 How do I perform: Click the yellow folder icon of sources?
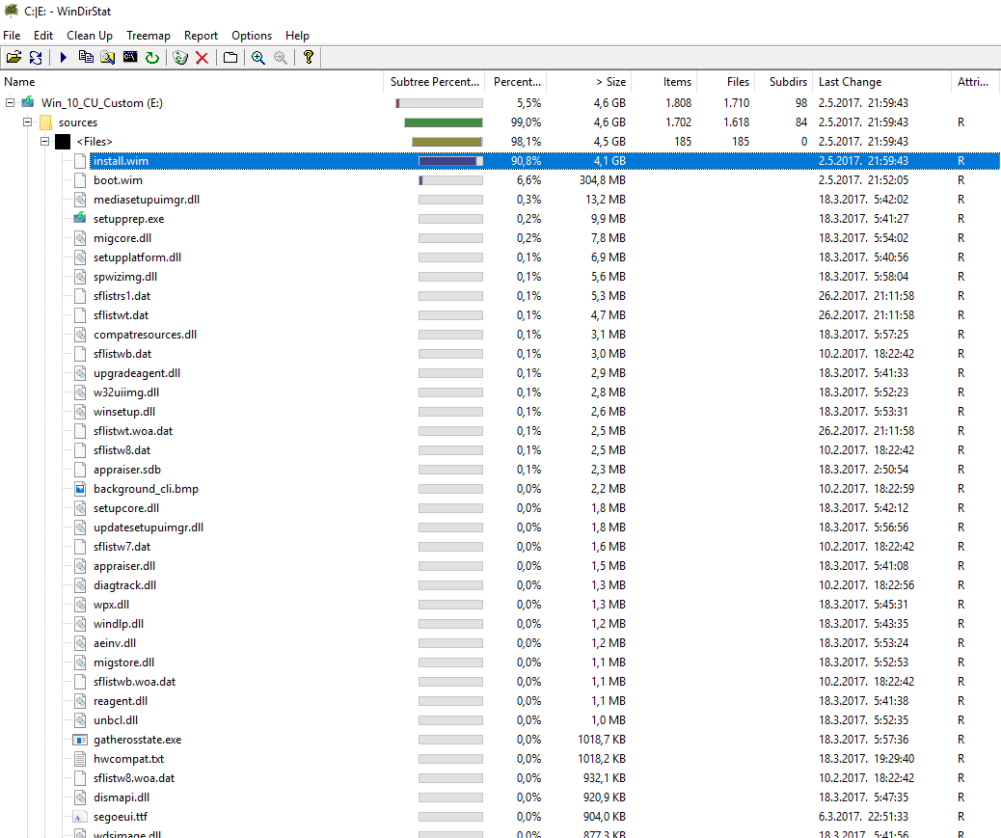tap(45, 122)
